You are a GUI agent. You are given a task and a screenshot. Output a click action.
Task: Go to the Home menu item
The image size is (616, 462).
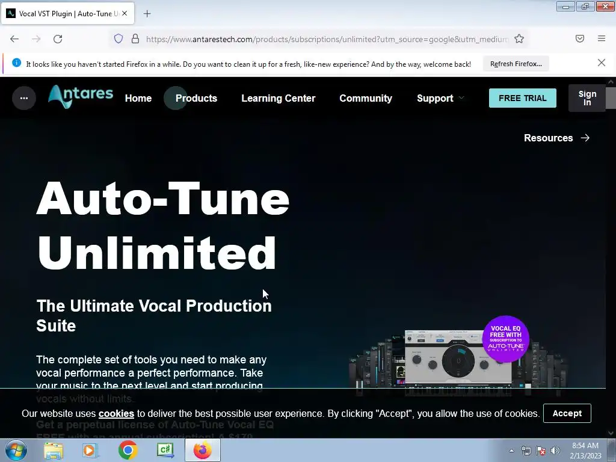point(138,98)
